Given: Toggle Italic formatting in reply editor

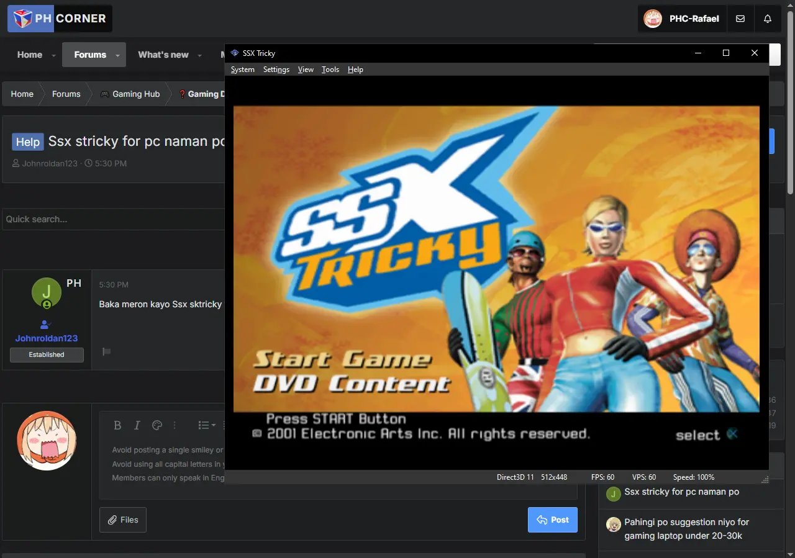Looking at the screenshot, I should [x=137, y=425].
